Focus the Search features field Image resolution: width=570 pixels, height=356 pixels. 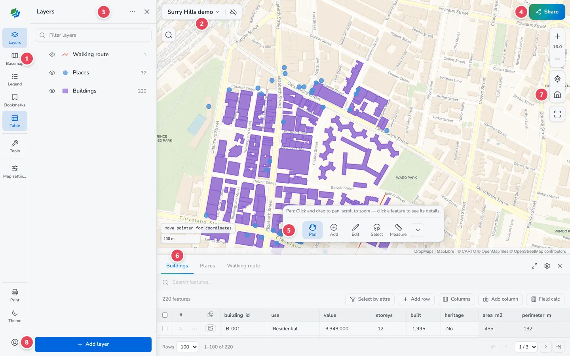[x=363, y=282]
